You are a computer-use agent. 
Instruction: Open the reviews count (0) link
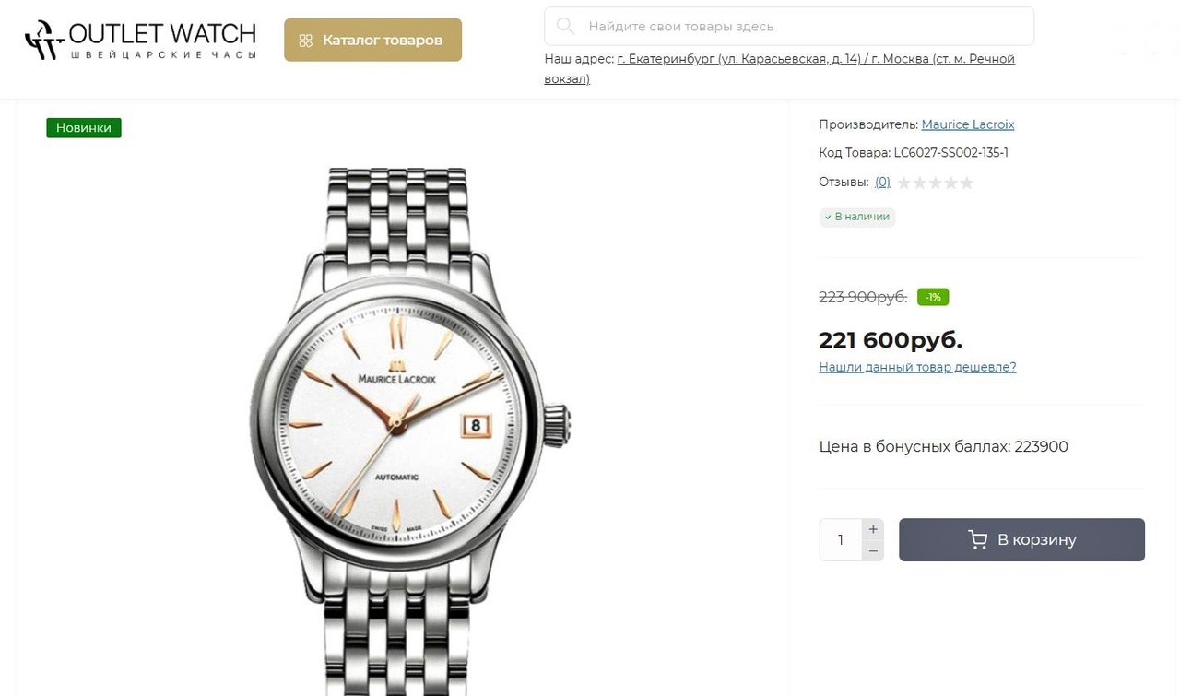[x=882, y=183]
